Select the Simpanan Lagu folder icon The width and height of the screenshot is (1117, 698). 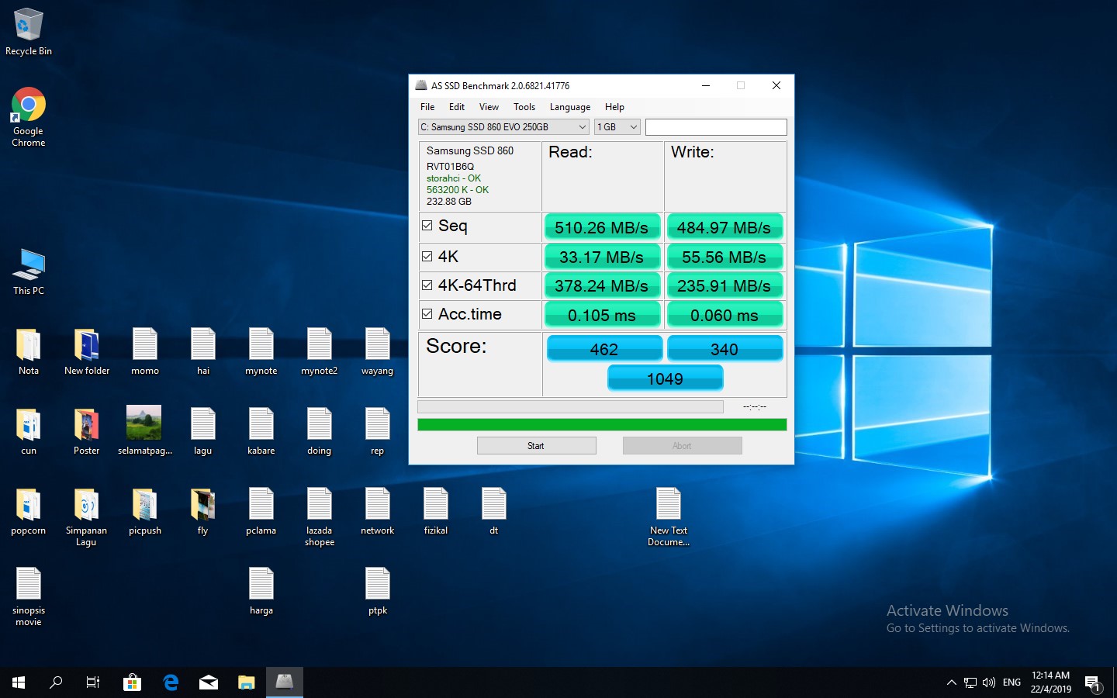point(87,517)
